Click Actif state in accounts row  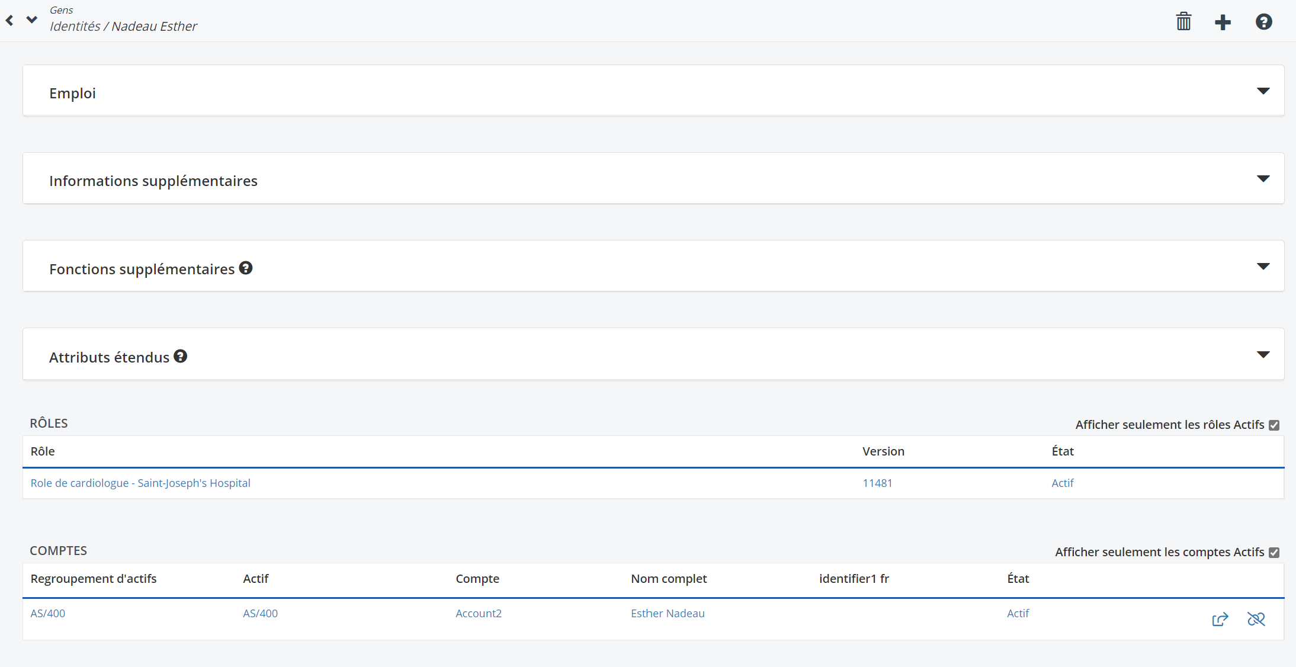pyautogui.click(x=1018, y=613)
